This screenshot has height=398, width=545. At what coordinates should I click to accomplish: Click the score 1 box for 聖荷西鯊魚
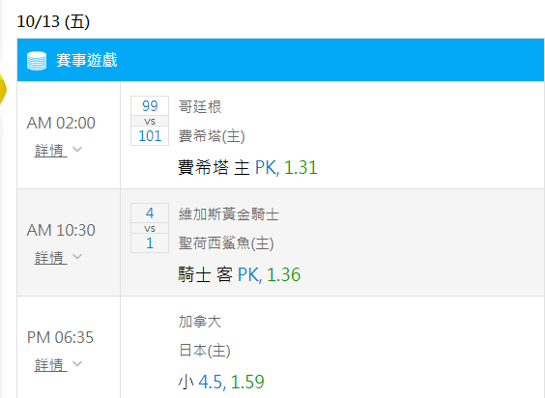(150, 242)
